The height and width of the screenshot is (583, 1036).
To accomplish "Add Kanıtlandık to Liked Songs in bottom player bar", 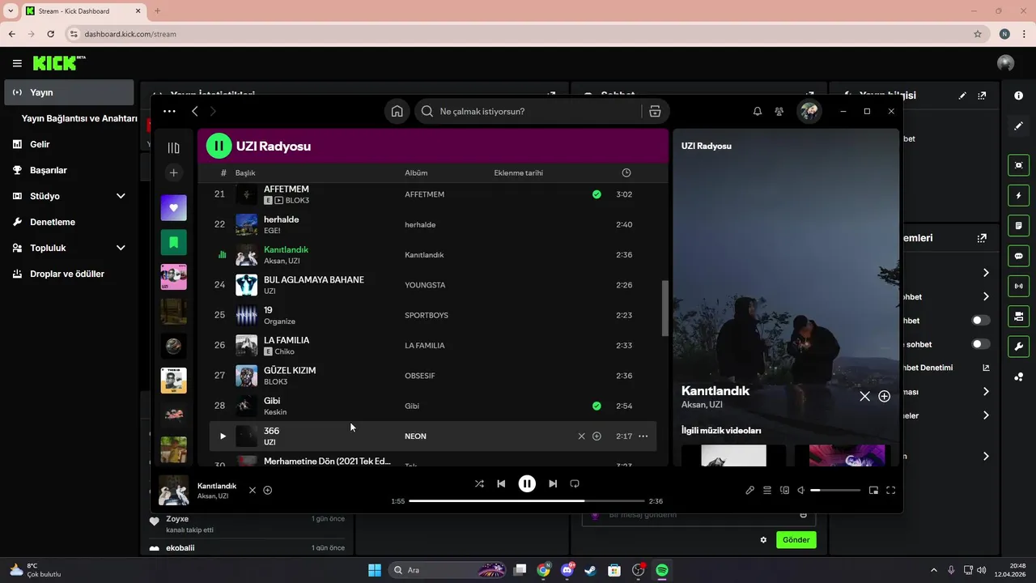I will 268,490.
